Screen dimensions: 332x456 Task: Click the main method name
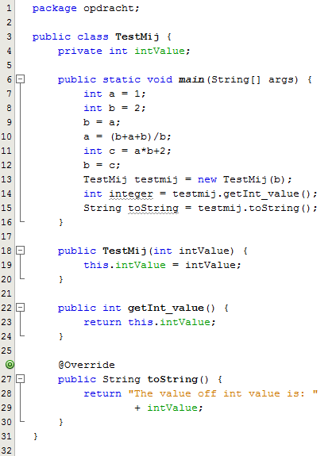click(x=191, y=79)
